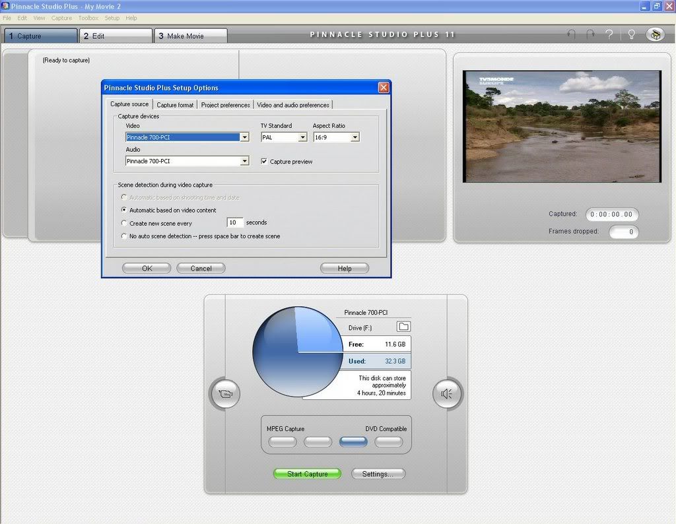Click the redo arrow icon in top toolbar
The height and width of the screenshot is (524, 676).
pyautogui.click(x=590, y=34)
